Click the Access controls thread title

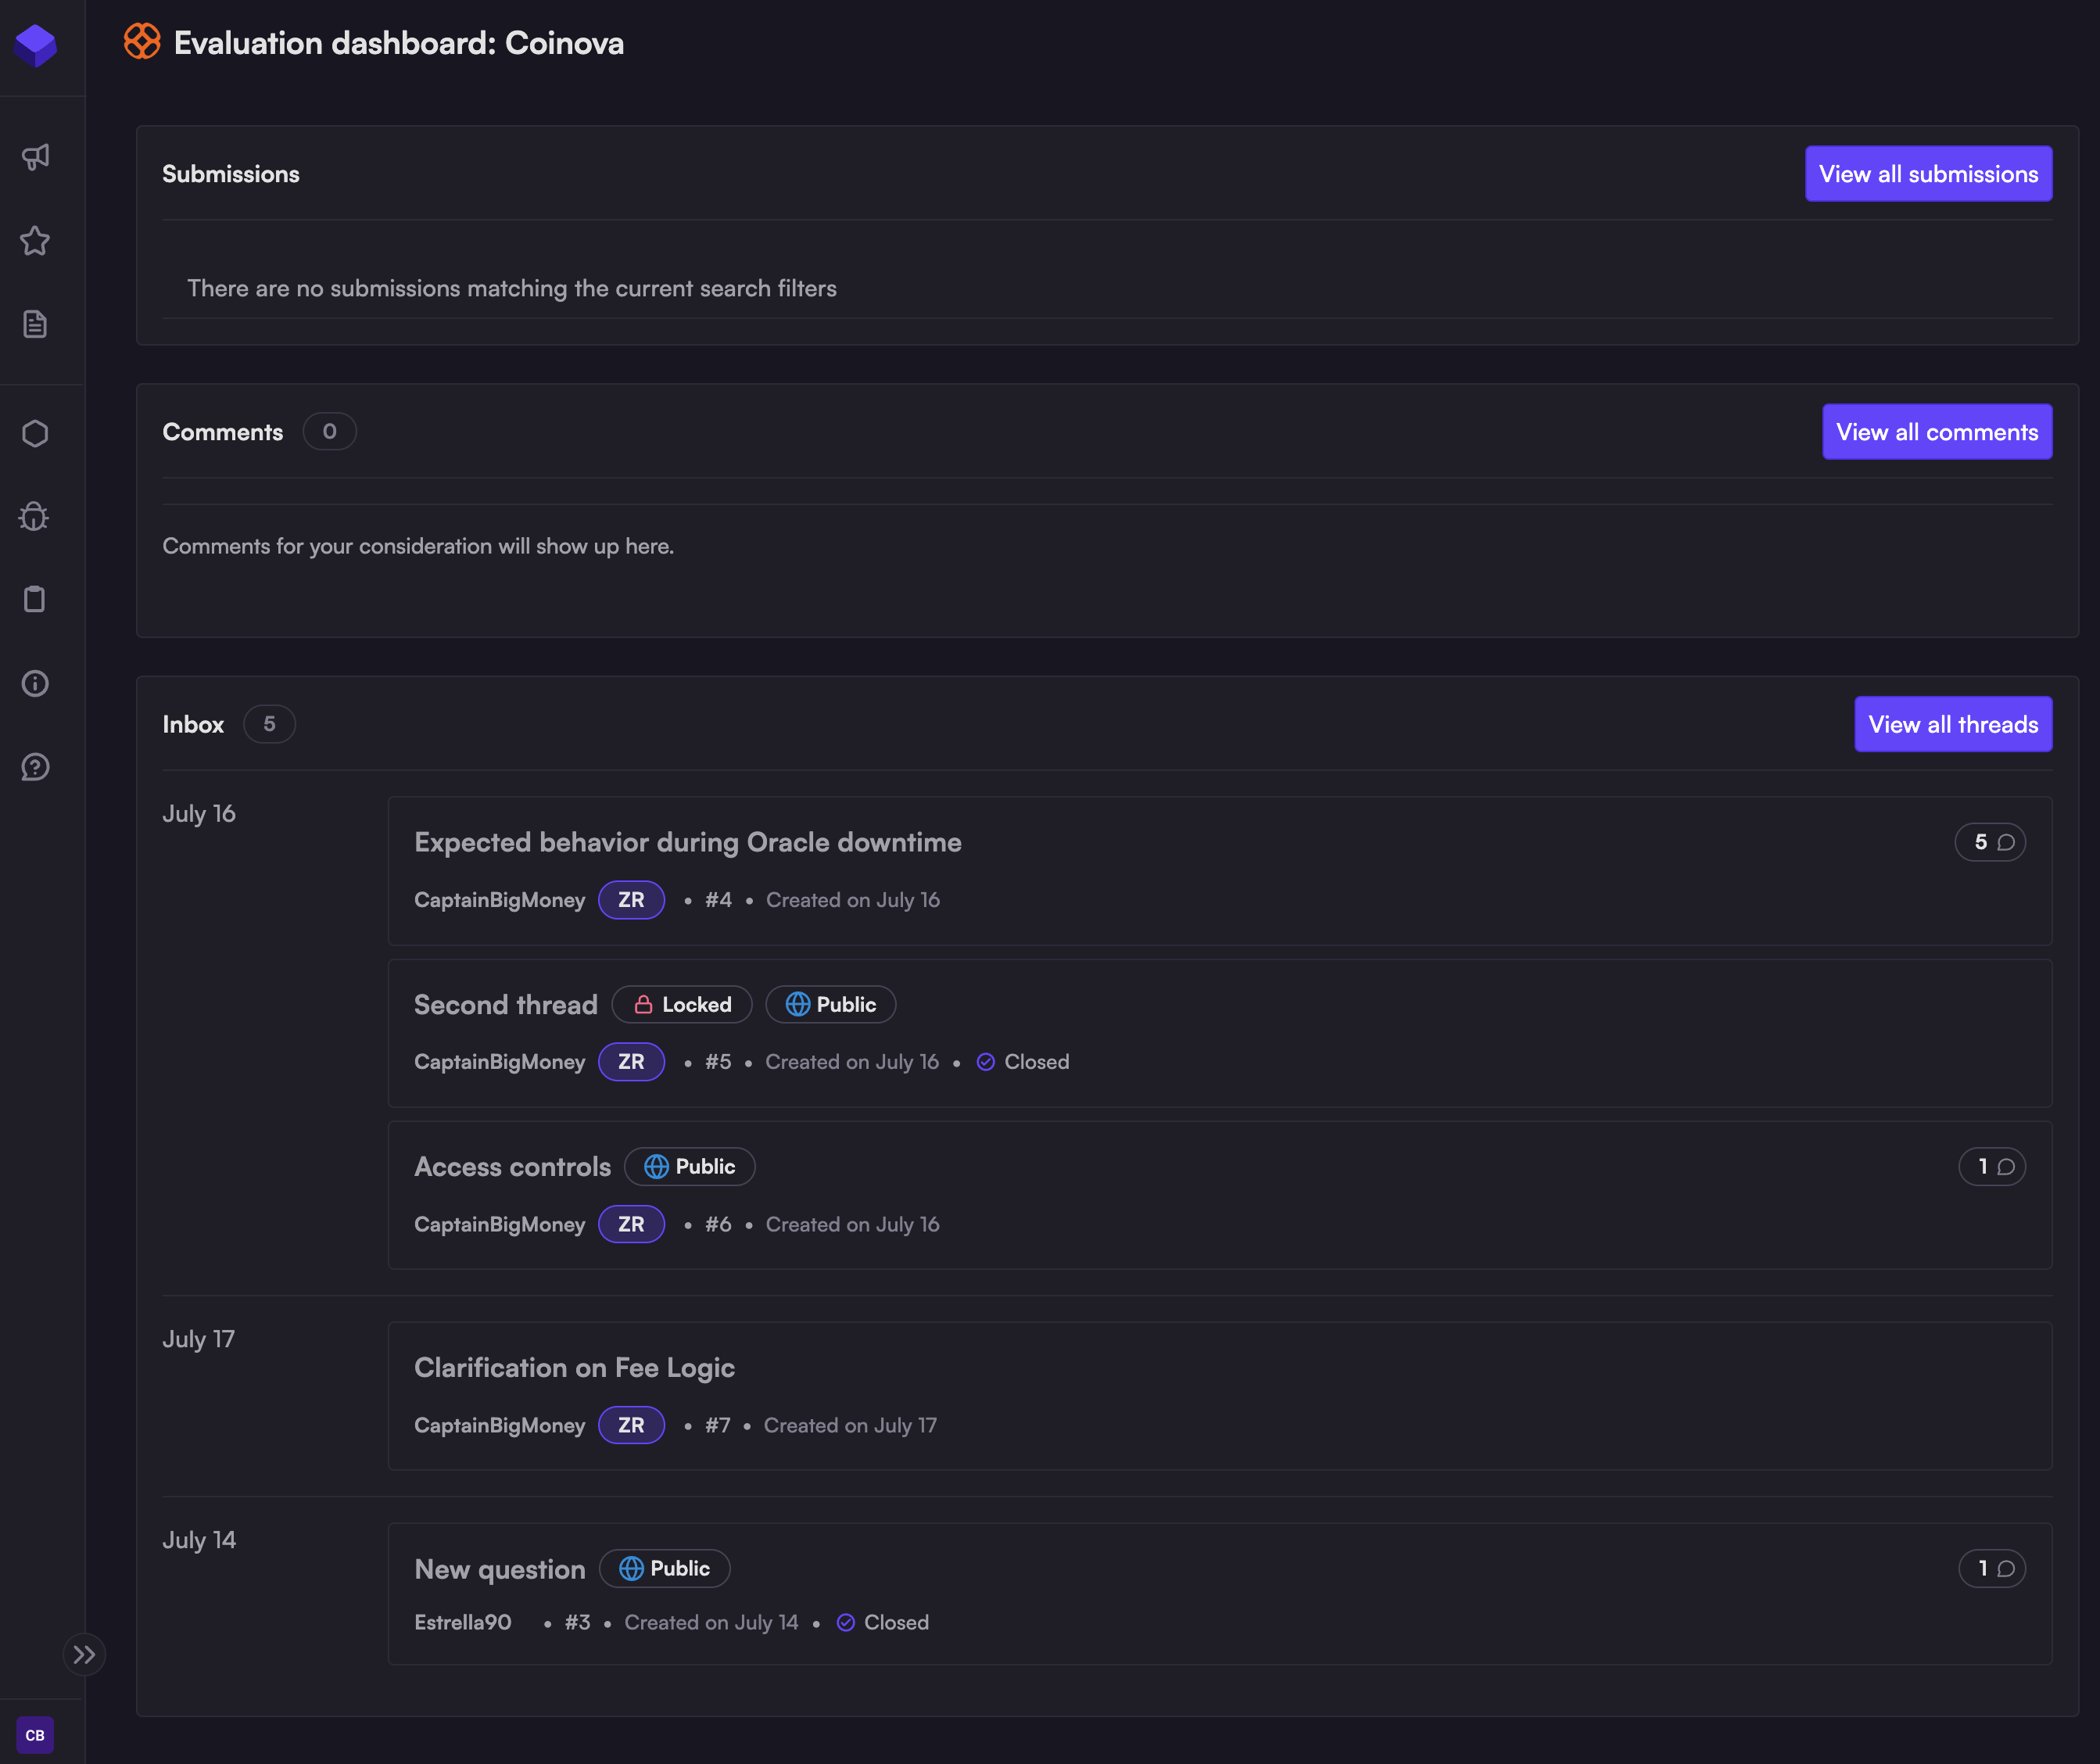point(512,1167)
